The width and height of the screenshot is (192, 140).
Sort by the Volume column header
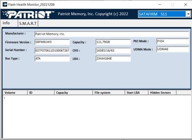pyautogui.click(x=15, y=92)
